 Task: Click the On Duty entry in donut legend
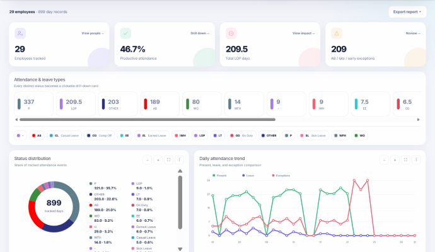pos(142,208)
